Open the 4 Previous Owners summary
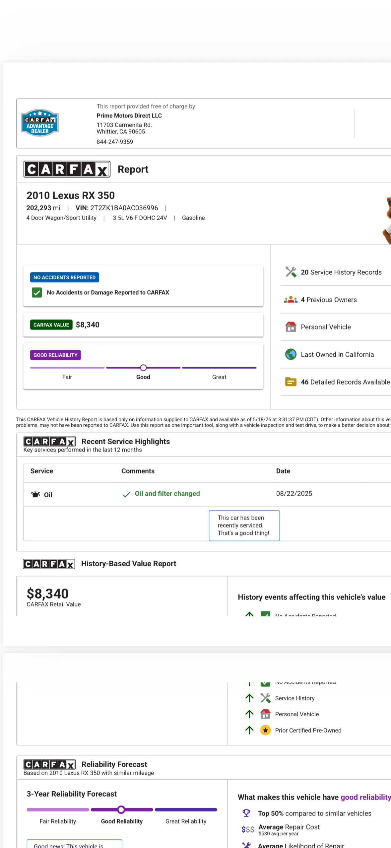 tap(329, 300)
